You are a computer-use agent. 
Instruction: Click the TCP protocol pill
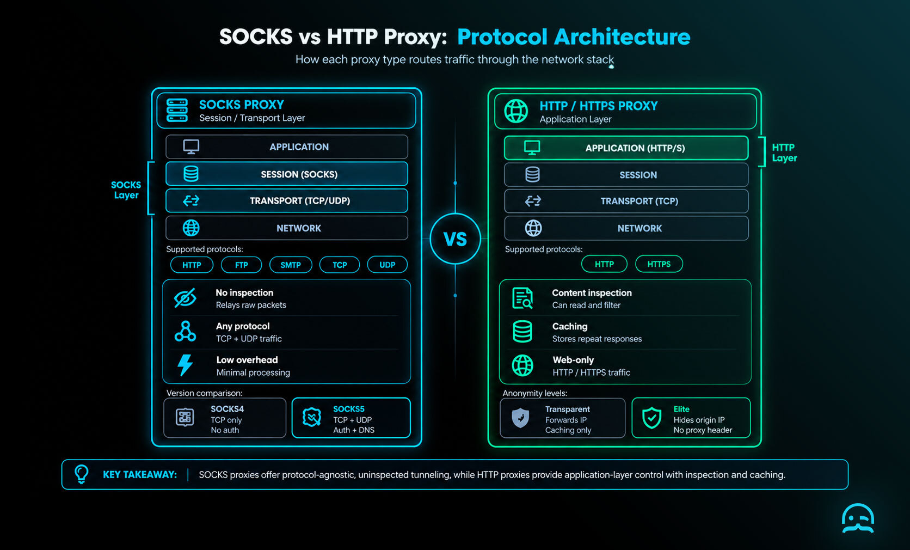[x=340, y=265]
